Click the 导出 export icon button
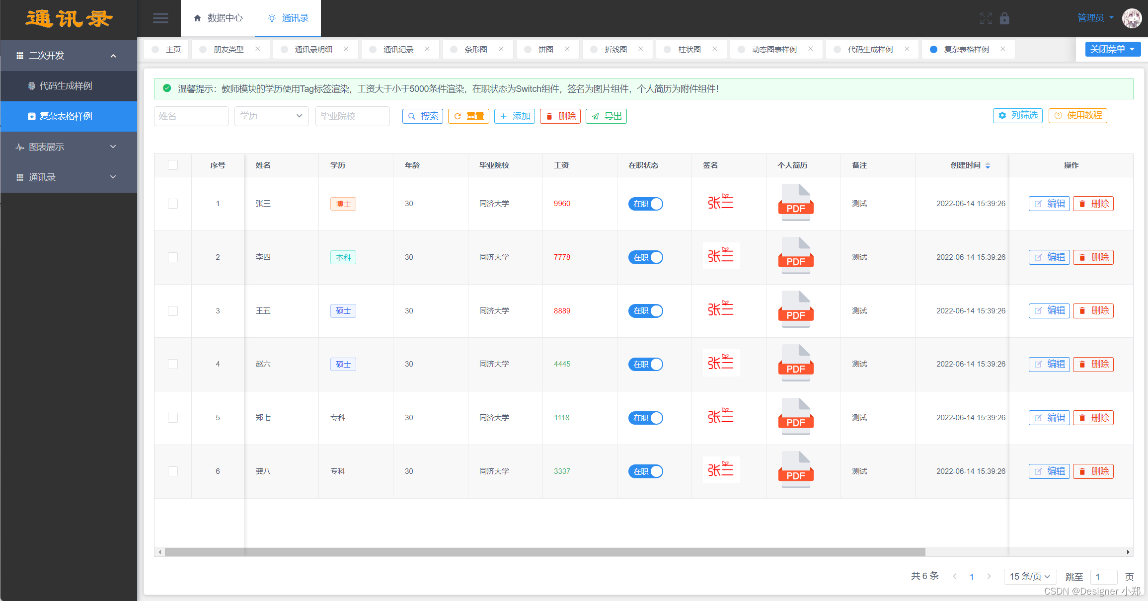The image size is (1148, 601). tap(606, 116)
